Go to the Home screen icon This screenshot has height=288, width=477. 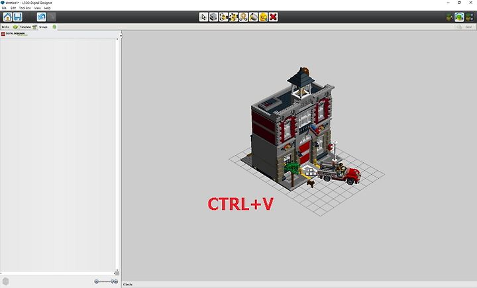tap(7, 17)
